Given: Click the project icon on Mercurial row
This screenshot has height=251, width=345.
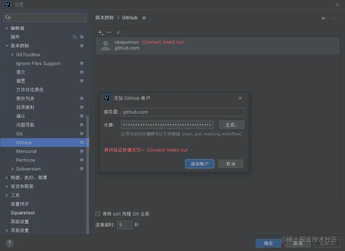Looking at the screenshot, I should pyautogui.click(x=82, y=152).
